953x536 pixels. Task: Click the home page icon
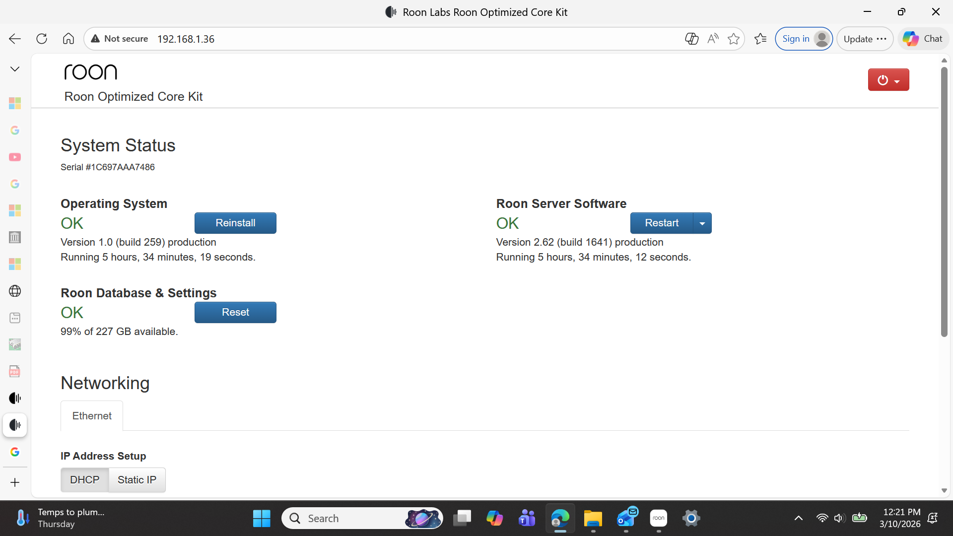point(68,39)
